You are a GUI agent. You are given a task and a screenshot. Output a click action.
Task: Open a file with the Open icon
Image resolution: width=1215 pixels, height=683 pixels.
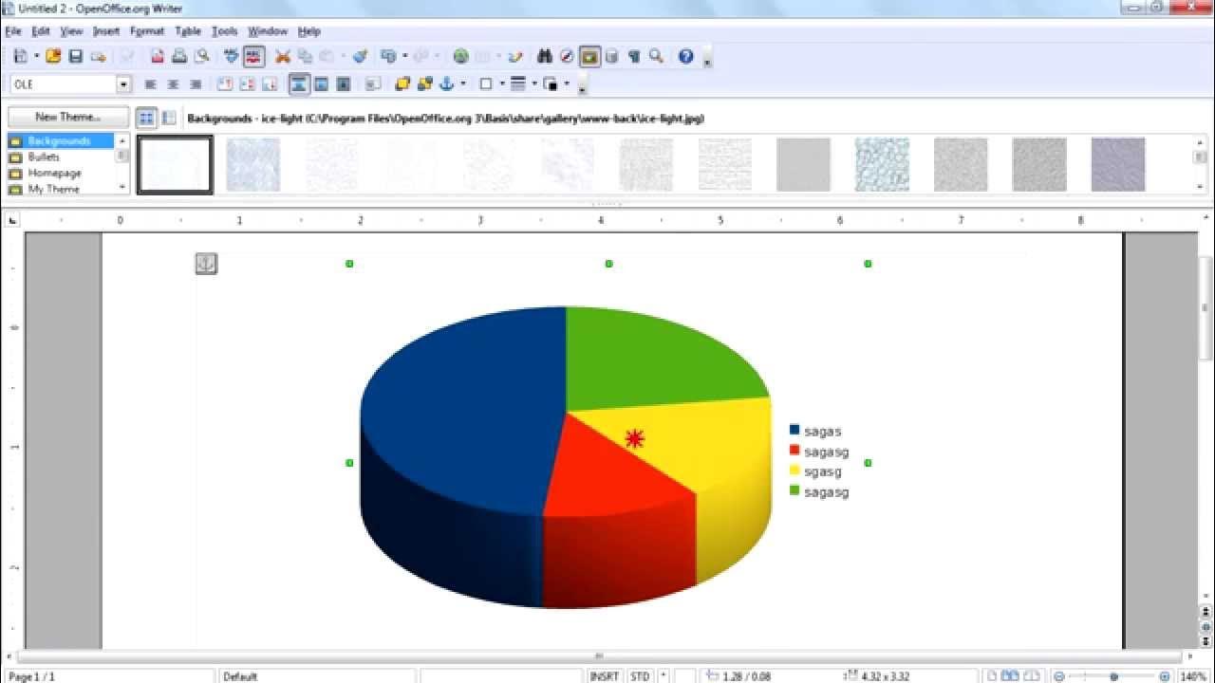tap(53, 56)
